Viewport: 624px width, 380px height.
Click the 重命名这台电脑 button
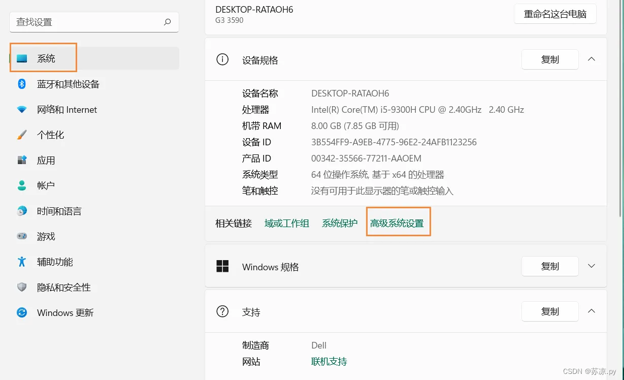click(555, 14)
